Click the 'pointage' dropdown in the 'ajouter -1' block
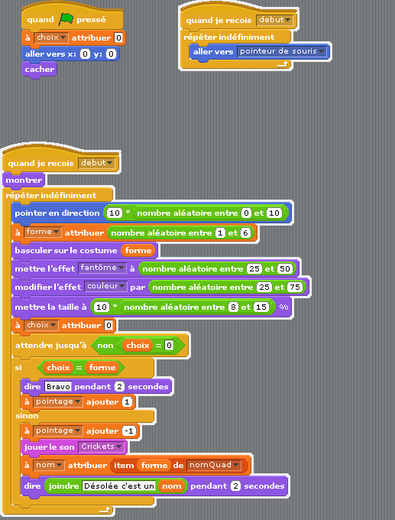 (57, 431)
